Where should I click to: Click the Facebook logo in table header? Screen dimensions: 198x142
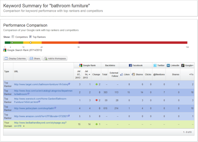pos(130,65)
